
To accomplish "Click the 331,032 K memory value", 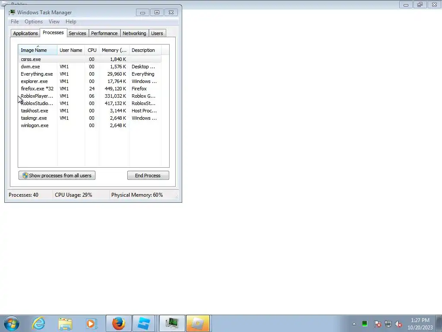I will pos(115,96).
